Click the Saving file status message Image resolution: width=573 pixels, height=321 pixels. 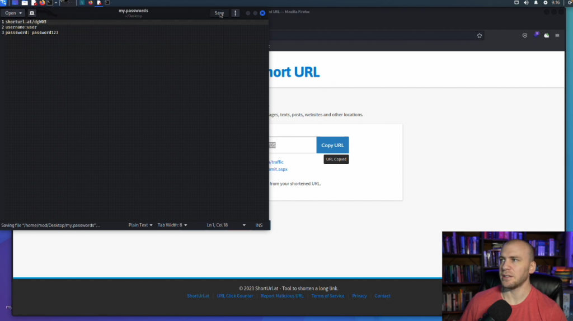coord(50,225)
